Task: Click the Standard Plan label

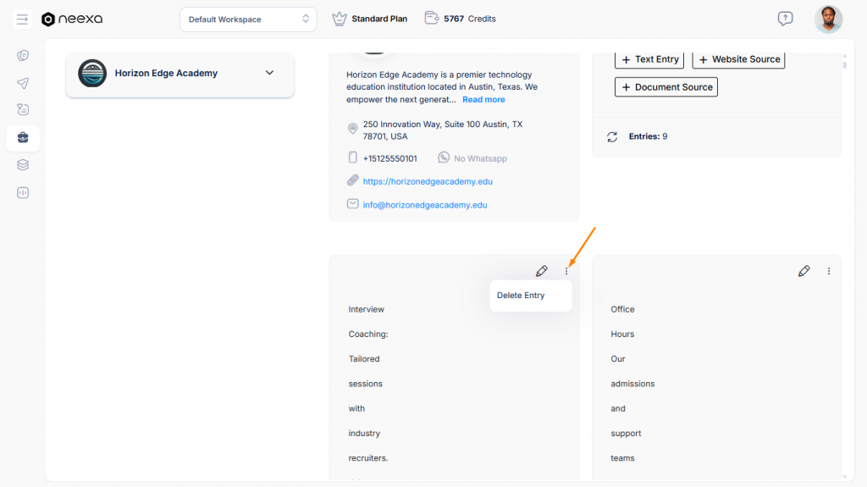Action: pos(378,19)
